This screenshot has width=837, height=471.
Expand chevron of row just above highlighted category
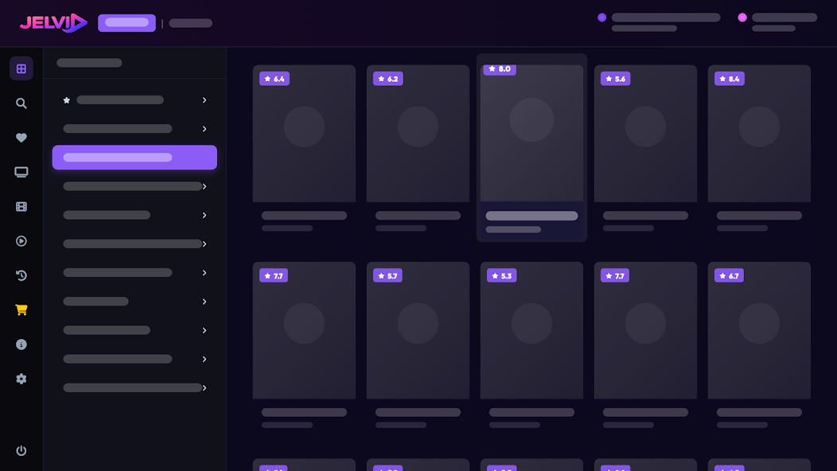click(204, 129)
